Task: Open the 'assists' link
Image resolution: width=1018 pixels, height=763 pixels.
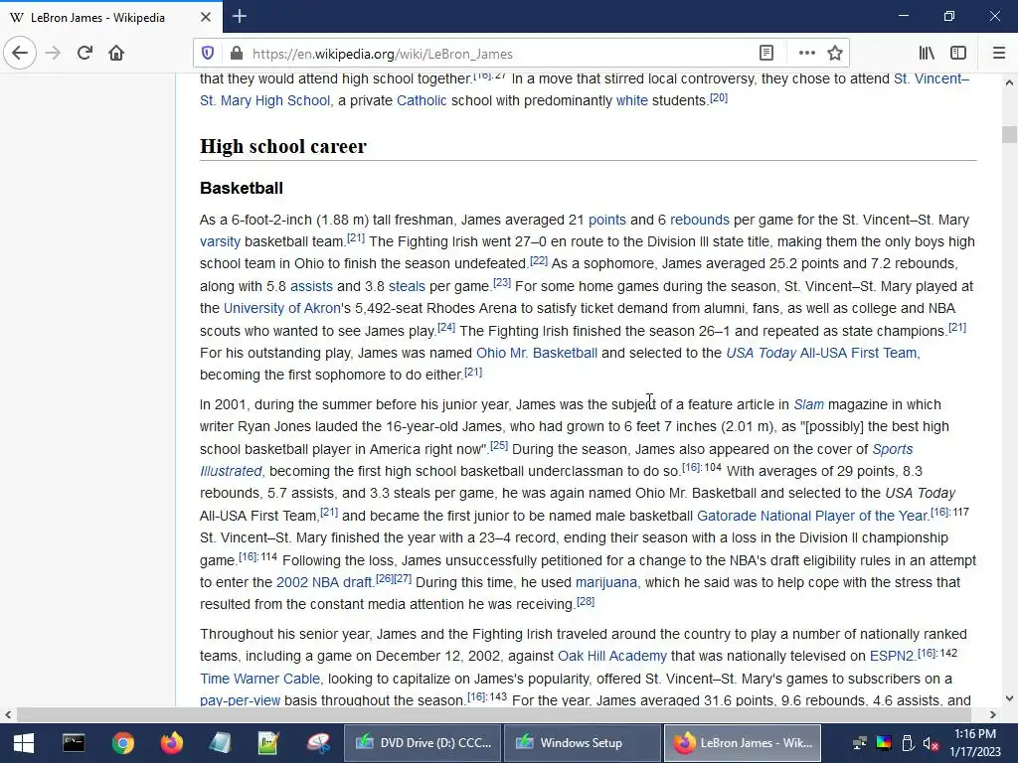Action: pos(311,286)
